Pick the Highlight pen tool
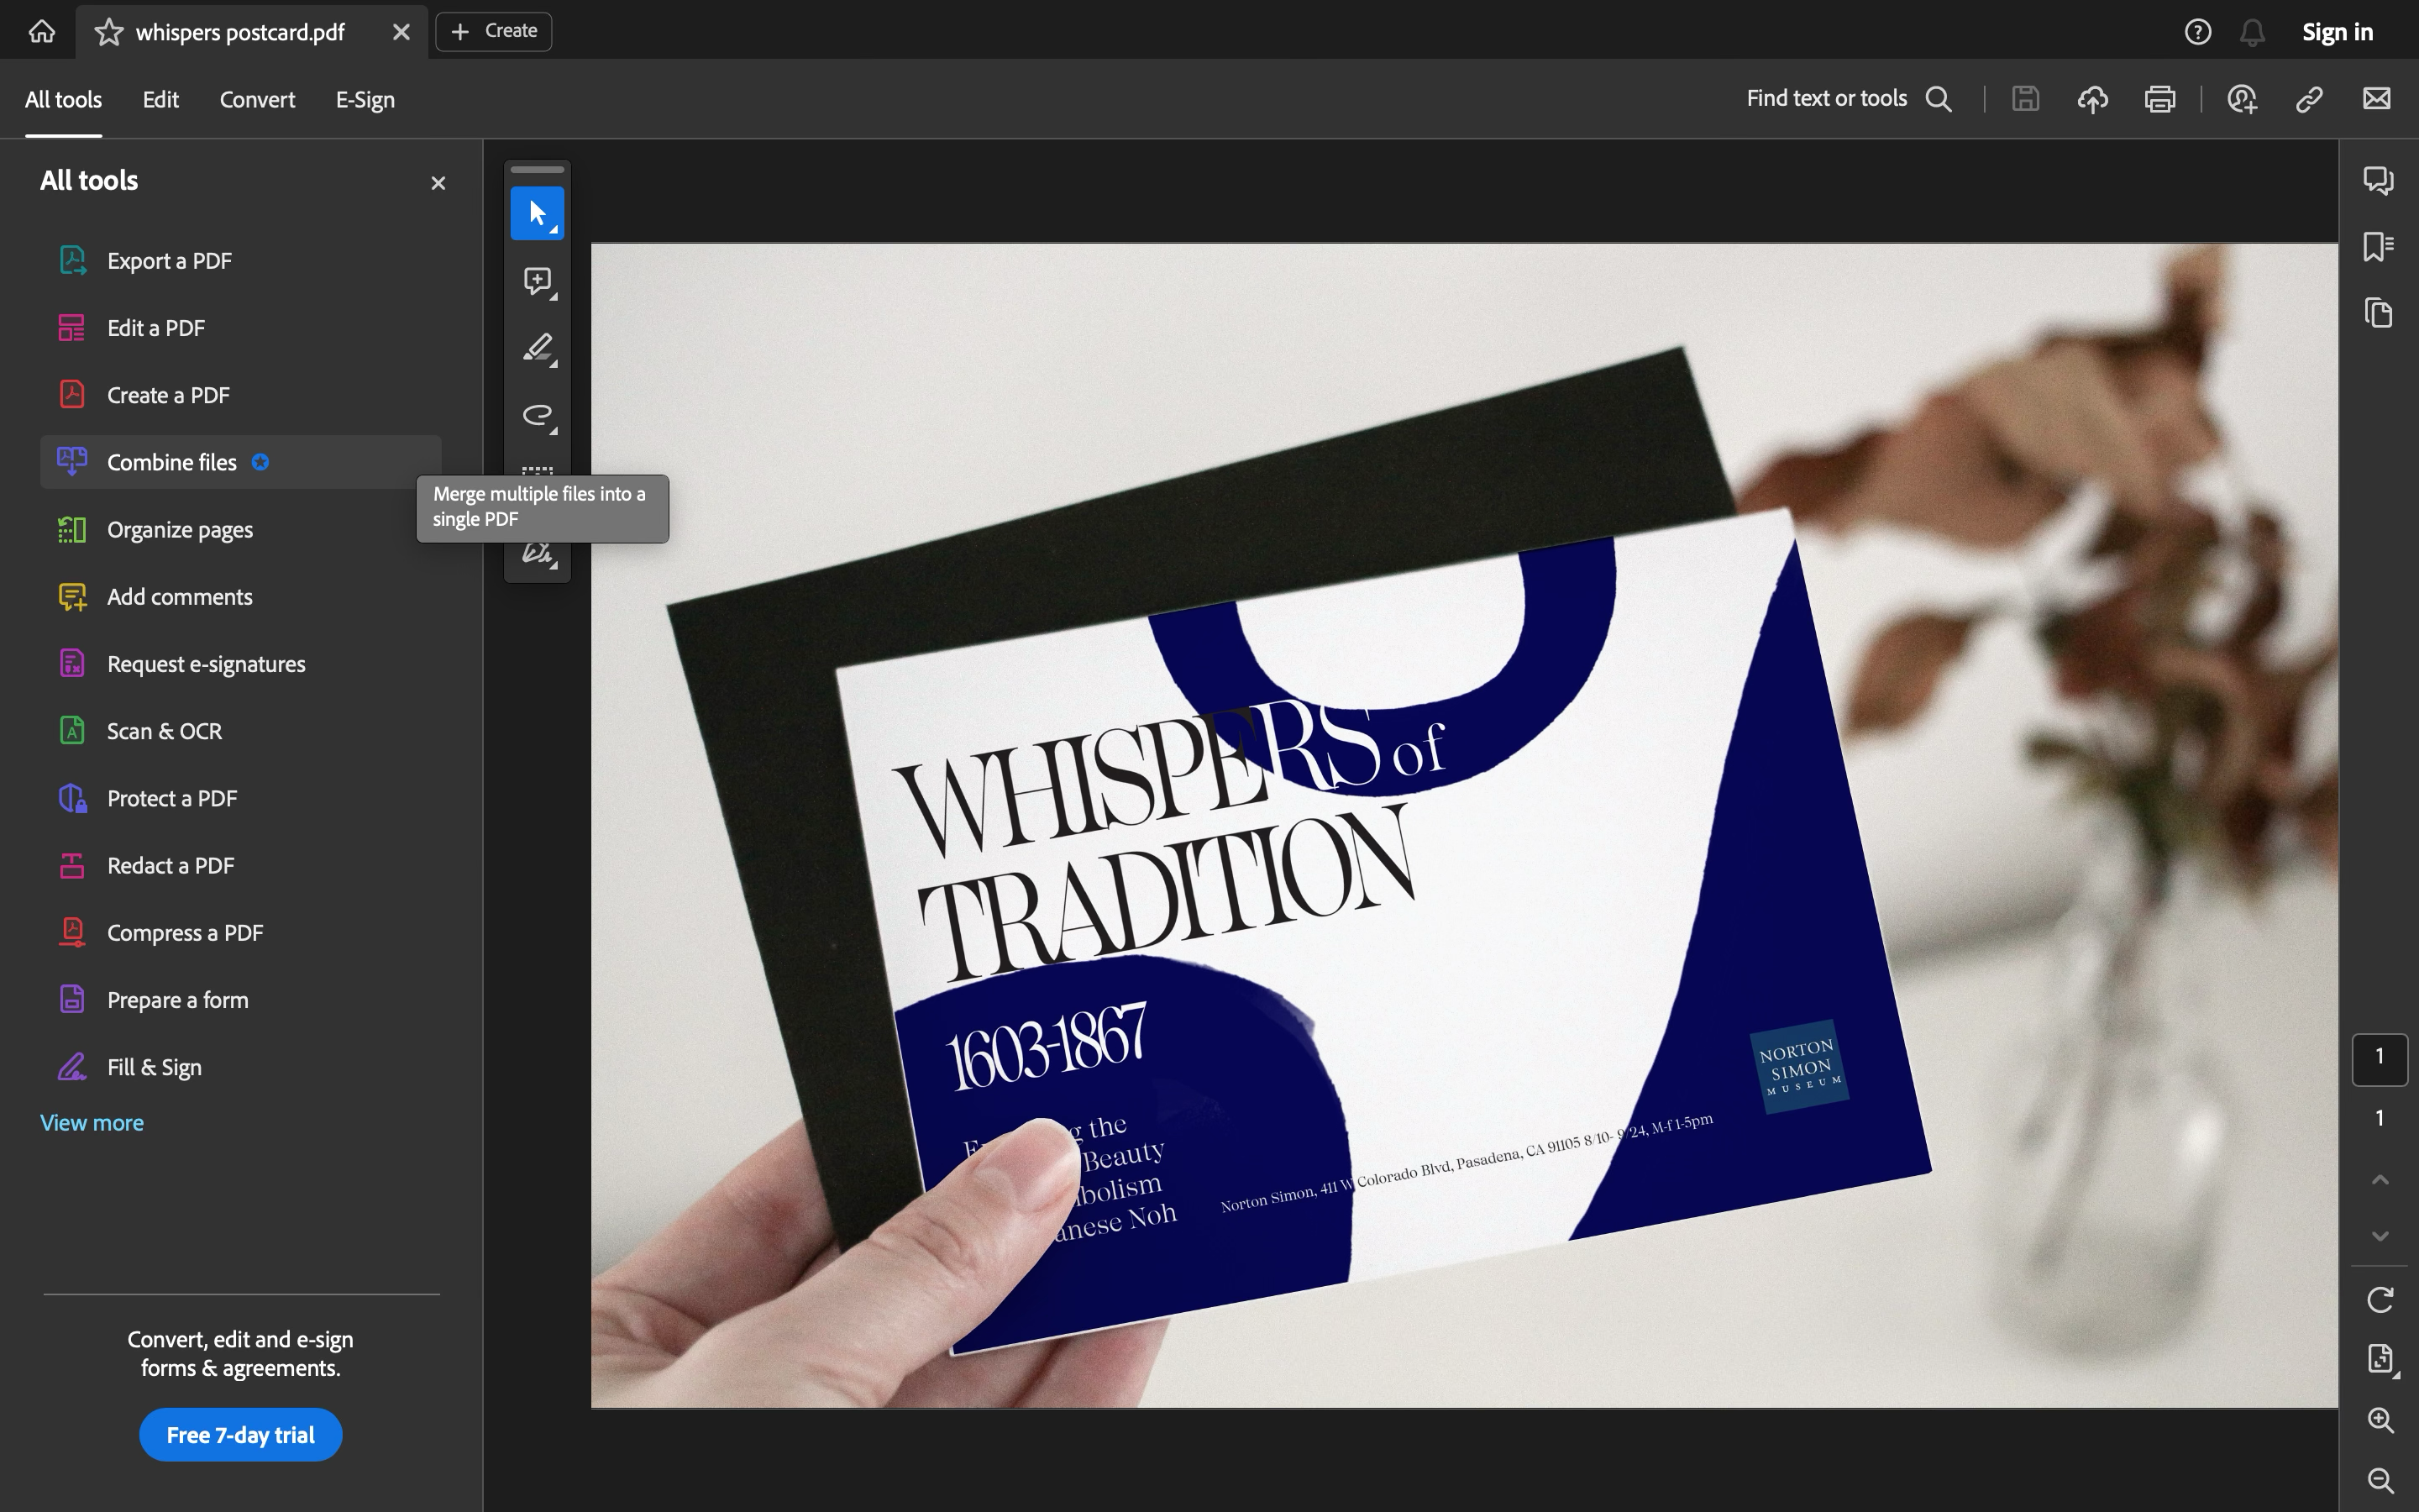The height and width of the screenshot is (1512, 2419). coord(538,348)
